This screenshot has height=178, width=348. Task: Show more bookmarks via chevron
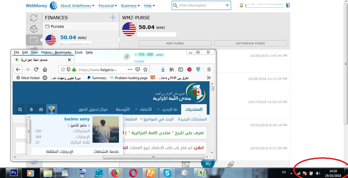tap(209, 78)
